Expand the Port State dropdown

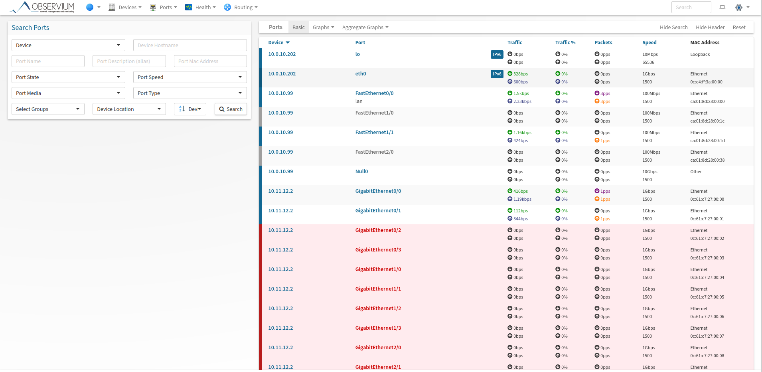68,77
